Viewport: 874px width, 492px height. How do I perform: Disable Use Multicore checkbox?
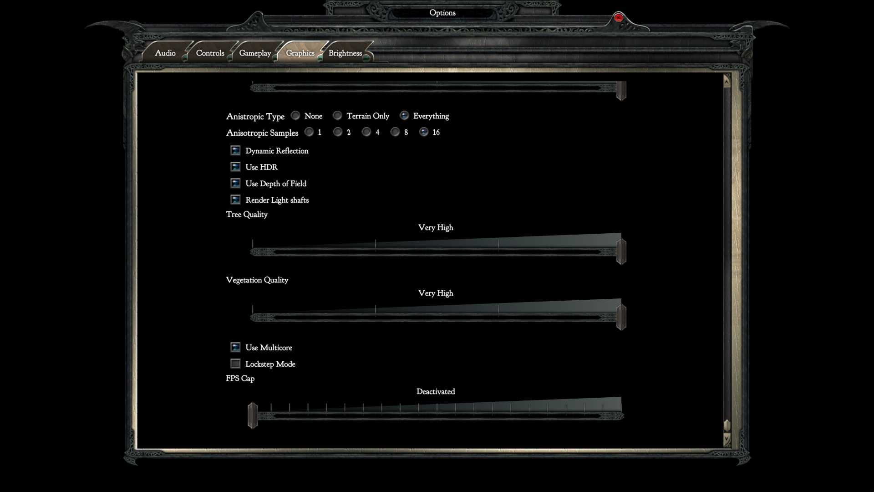pyautogui.click(x=235, y=348)
